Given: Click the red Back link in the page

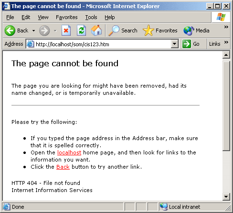Looking at the screenshot, I should pyautogui.click(x=63, y=167).
